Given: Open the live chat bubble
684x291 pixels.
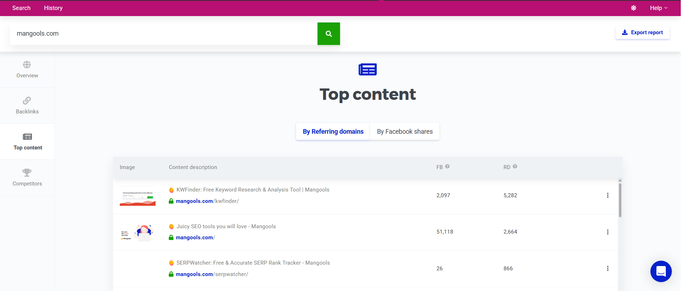Looking at the screenshot, I should point(661,271).
